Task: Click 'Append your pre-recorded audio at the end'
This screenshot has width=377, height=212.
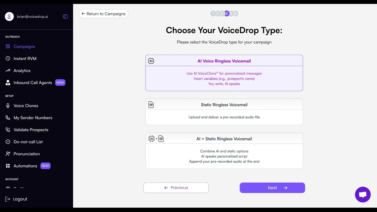Action: click(224, 162)
